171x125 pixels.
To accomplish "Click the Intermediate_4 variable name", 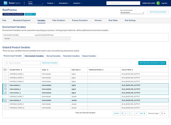I will click(x=15, y=100).
